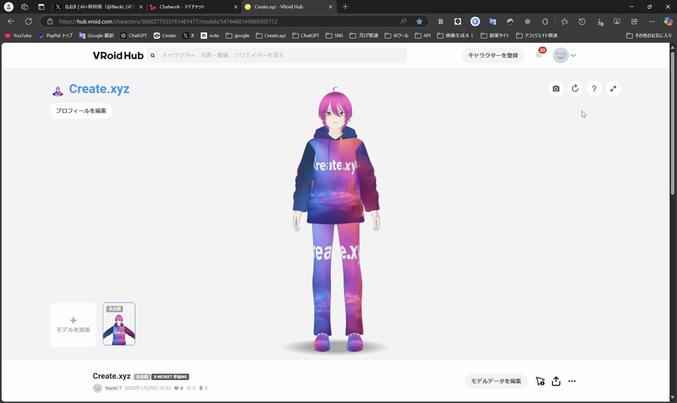677x403 pixels.
Task: Open the YouTube bookmark
Action: coord(18,35)
